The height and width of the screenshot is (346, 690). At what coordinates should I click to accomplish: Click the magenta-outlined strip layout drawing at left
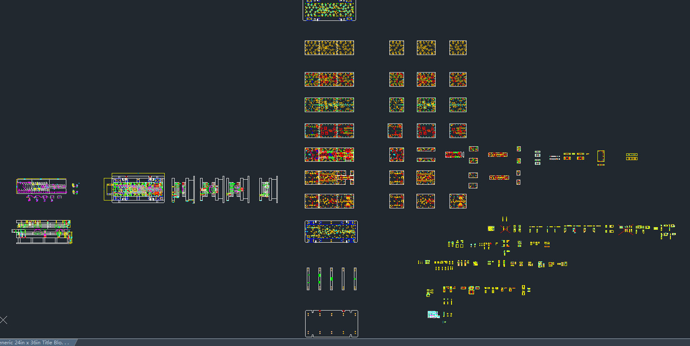tap(41, 186)
